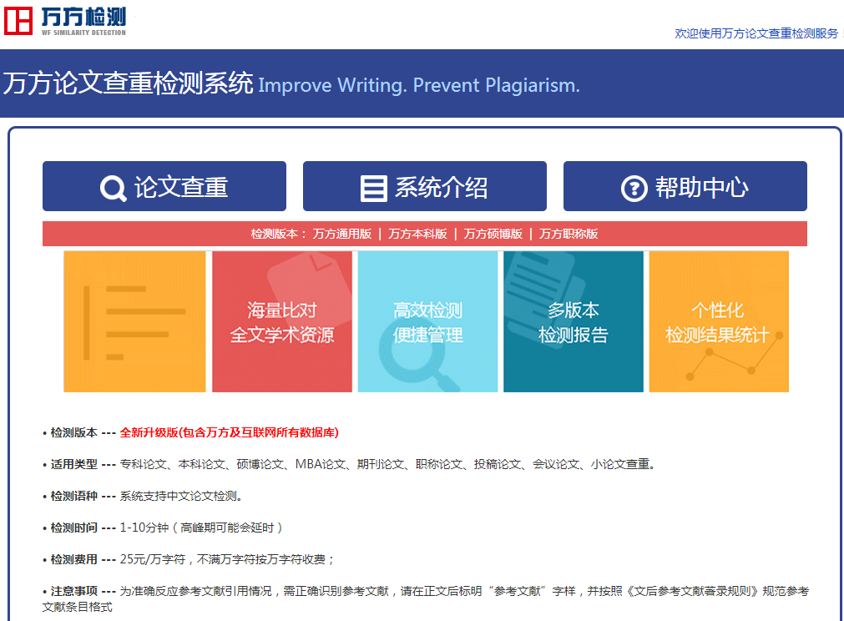The width and height of the screenshot is (844, 621).
Task: Click the 25元/万字符 fee text
Action: pyautogui.click(x=227, y=560)
